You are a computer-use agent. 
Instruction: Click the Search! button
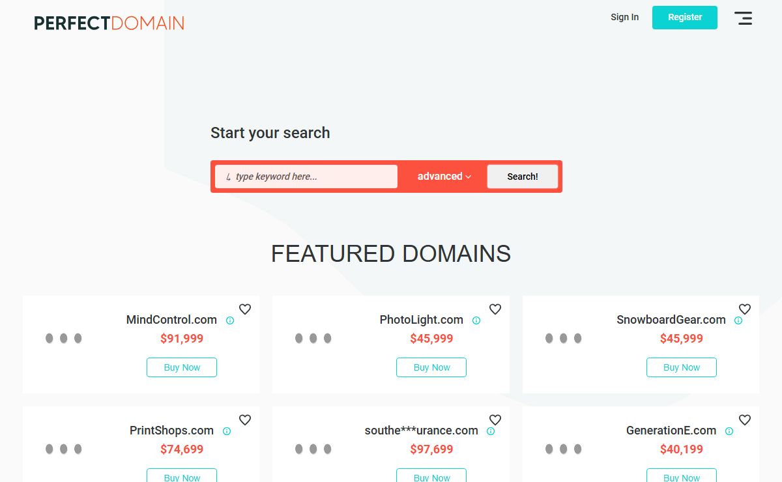(523, 177)
